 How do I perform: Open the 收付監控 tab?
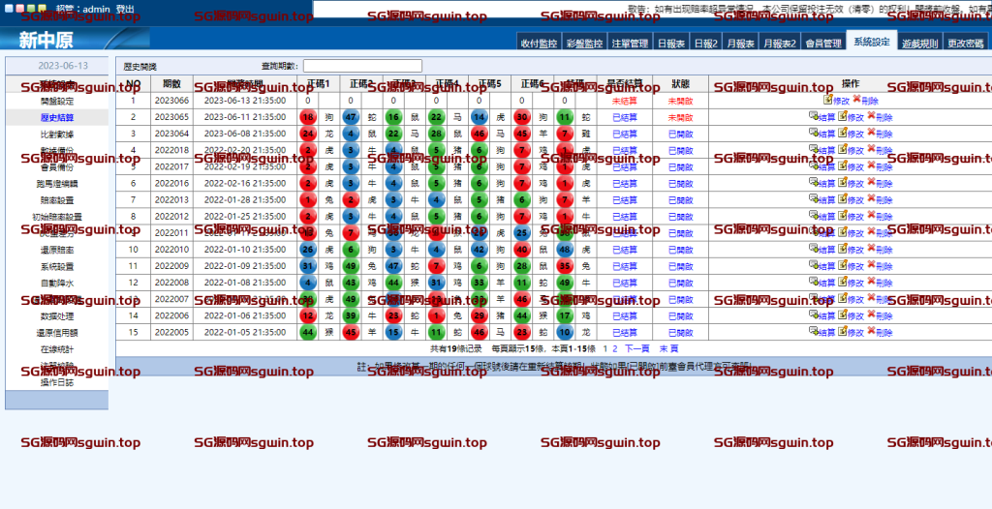[x=539, y=44]
